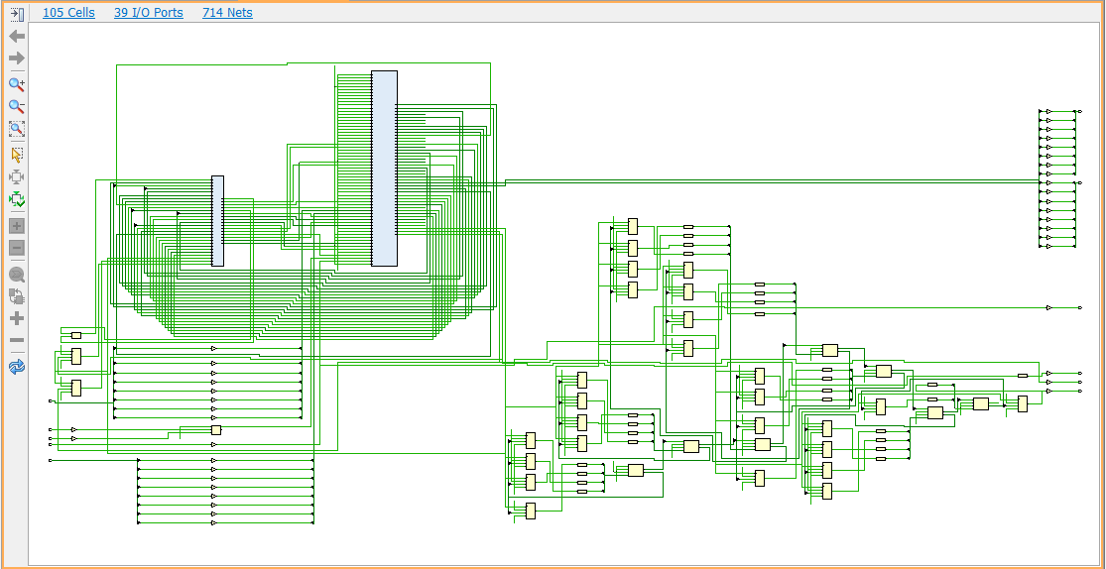Zoom in on the schematic
1106x569 pixels.
tap(16, 84)
